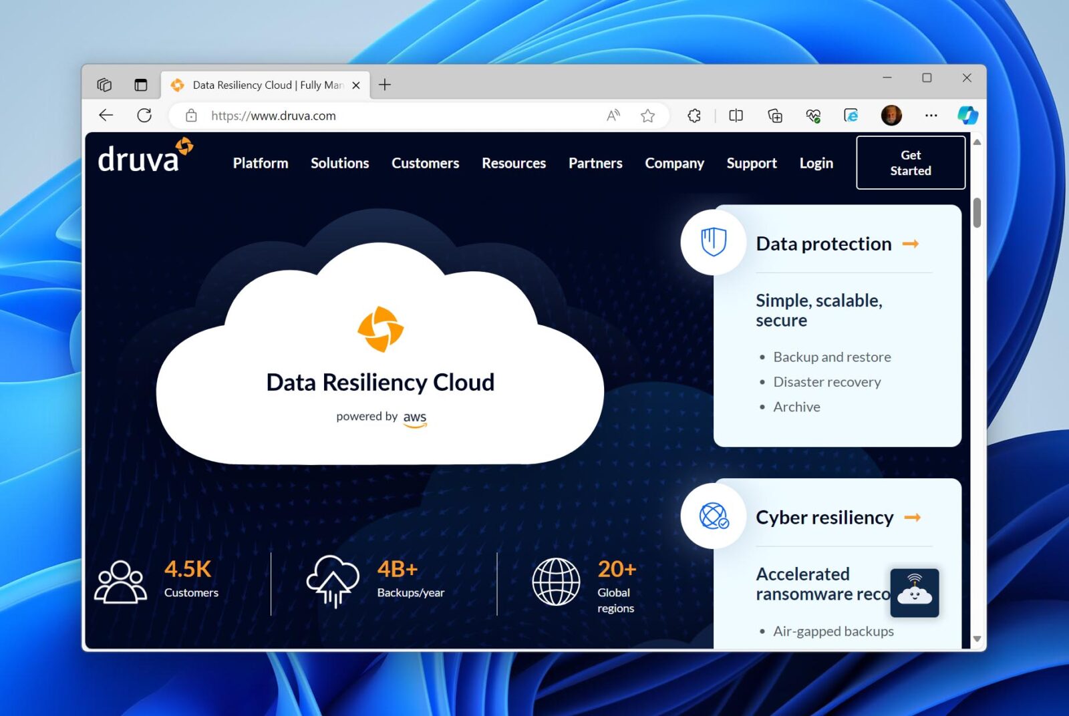Open split screen view in the browser
The width and height of the screenshot is (1069, 716).
pos(736,115)
